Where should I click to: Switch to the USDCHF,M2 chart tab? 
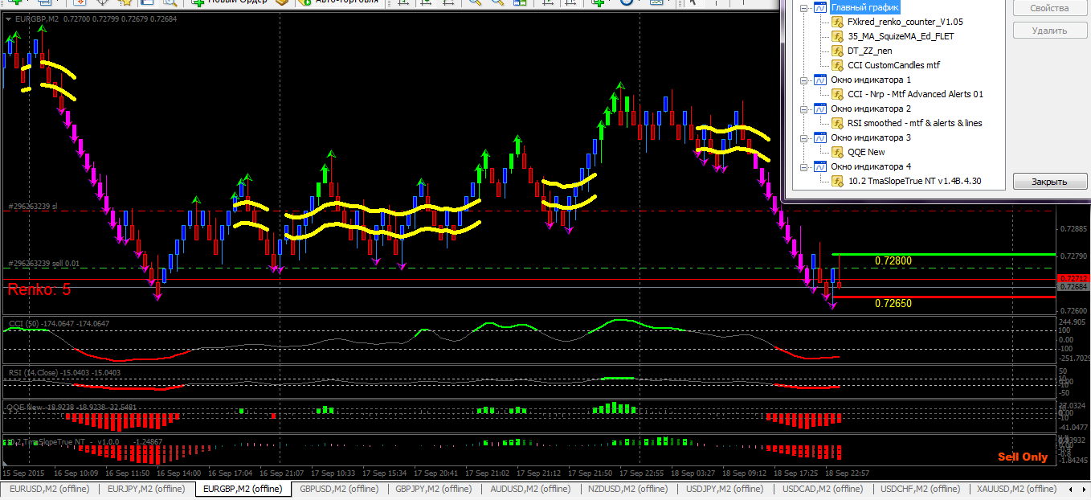coord(920,489)
